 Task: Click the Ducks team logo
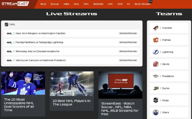[x=156, y=88]
